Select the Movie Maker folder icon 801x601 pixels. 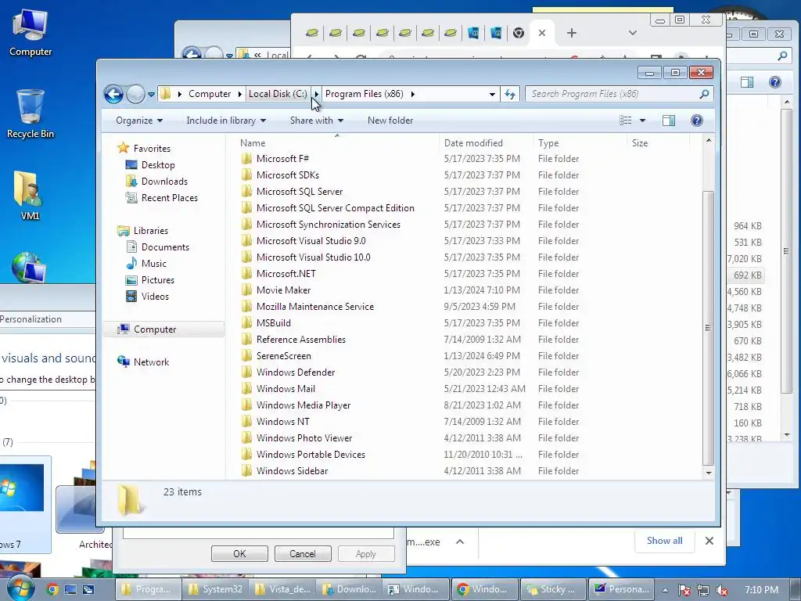(x=246, y=290)
